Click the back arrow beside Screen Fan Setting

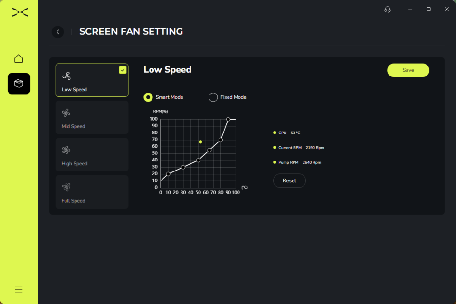click(x=57, y=32)
